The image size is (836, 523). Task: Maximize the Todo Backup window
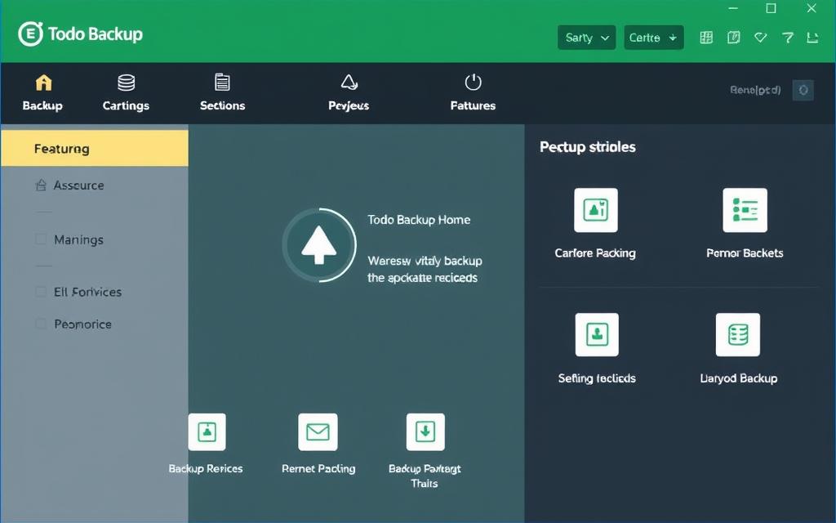coord(771,8)
